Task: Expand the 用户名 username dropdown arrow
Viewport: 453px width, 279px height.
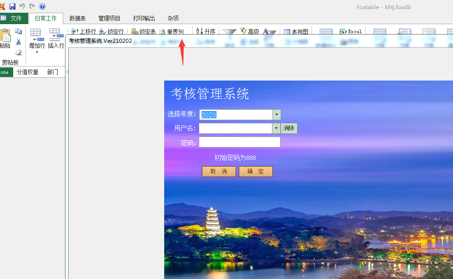Action: tap(276, 128)
